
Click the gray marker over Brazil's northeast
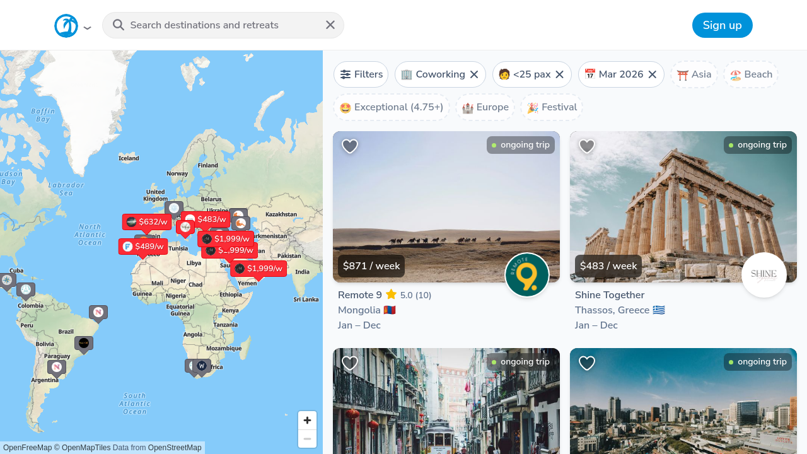pyautogui.click(x=98, y=313)
